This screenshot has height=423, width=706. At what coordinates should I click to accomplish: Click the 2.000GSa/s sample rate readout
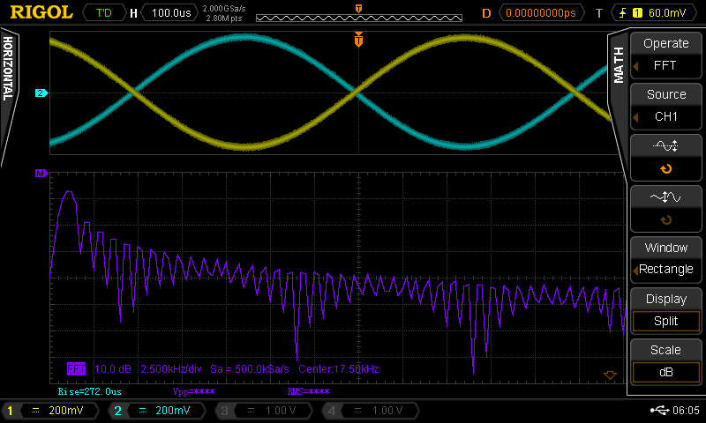point(224,9)
